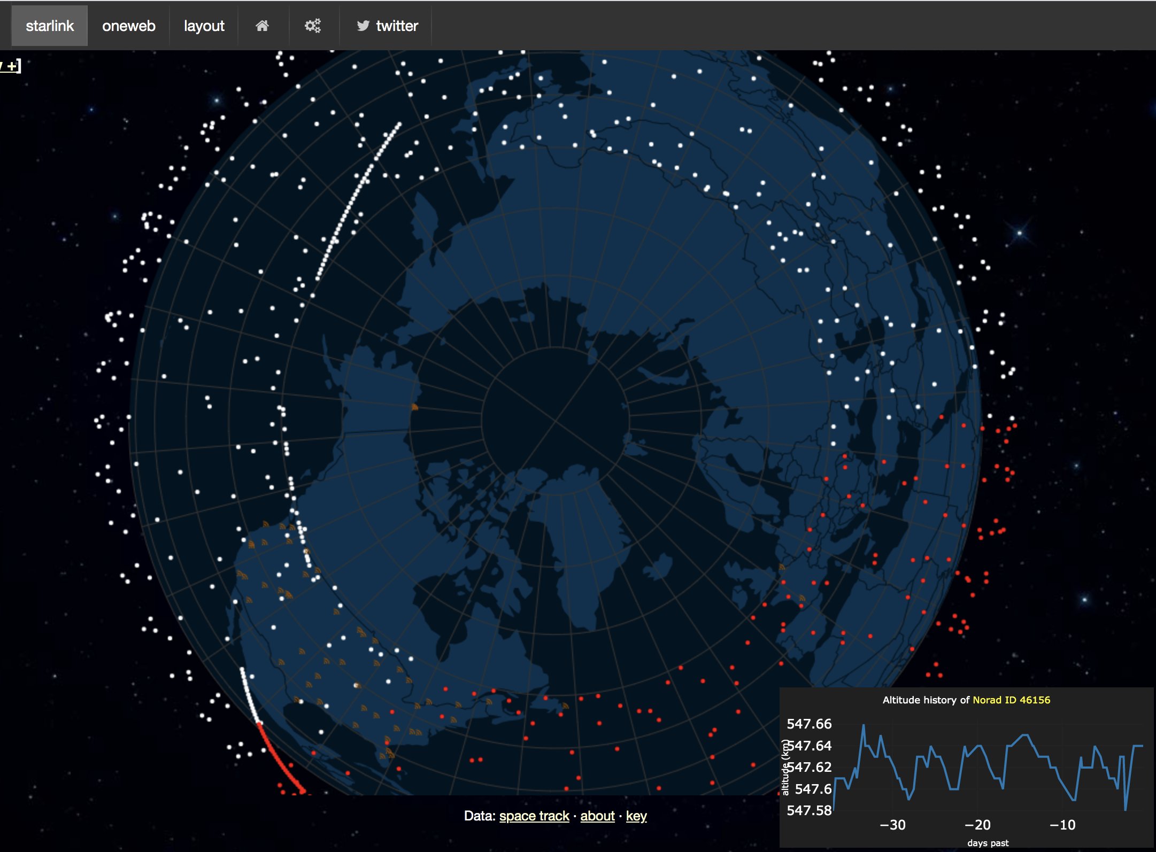Open the about link
The width and height of the screenshot is (1156, 852).
coord(597,816)
